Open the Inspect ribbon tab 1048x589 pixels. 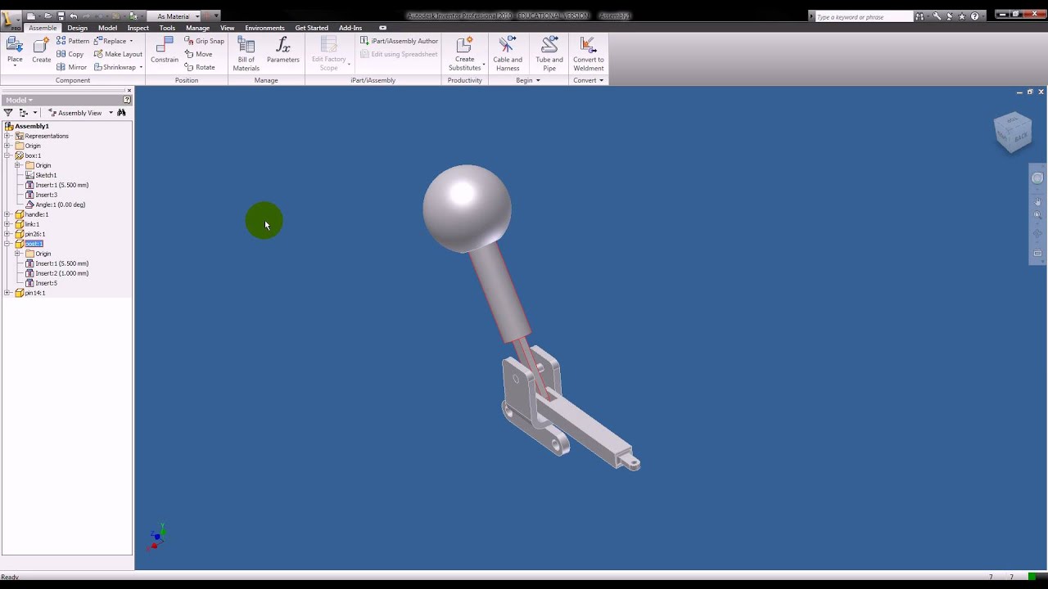[x=138, y=28]
